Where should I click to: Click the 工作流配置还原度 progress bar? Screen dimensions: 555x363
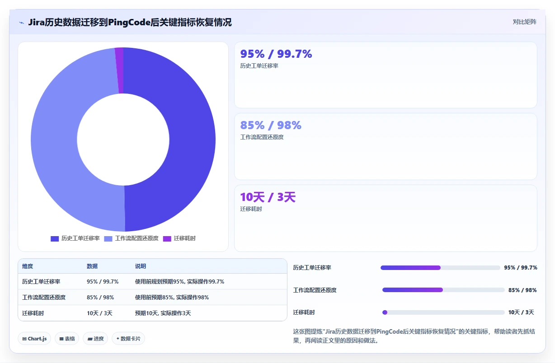(x=443, y=290)
